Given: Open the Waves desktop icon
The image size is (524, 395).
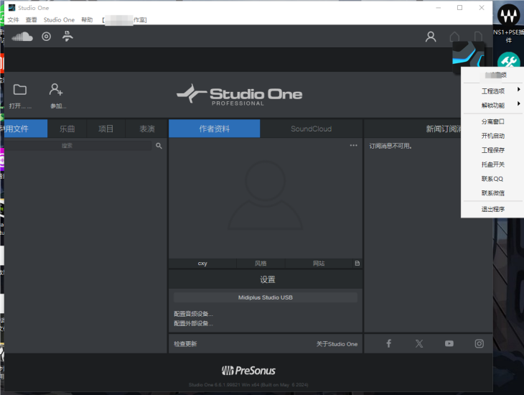Looking at the screenshot, I should 509,15.
